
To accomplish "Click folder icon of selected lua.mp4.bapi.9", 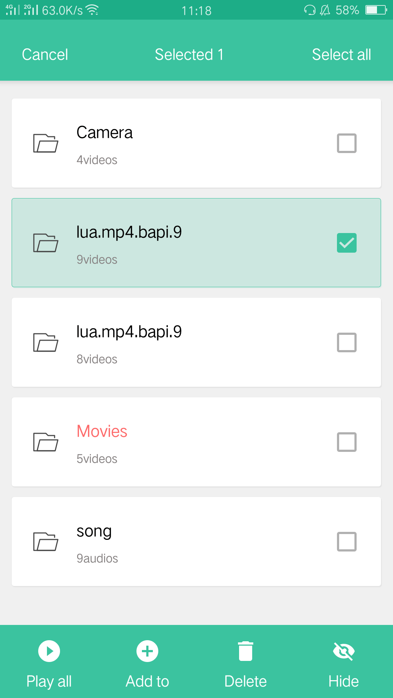I will coord(45,243).
